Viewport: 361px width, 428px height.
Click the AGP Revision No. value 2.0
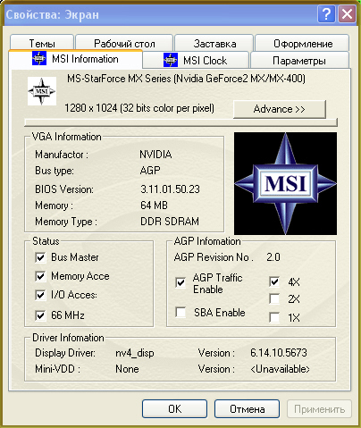point(273,257)
